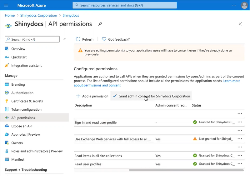Collapse the left sidebar menu
The width and height of the screenshot is (250, 176).
tap(65, 39)
